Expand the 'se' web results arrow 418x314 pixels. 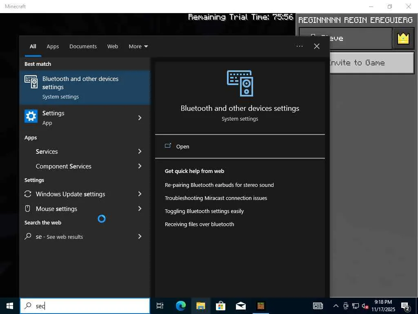point(140,236)
